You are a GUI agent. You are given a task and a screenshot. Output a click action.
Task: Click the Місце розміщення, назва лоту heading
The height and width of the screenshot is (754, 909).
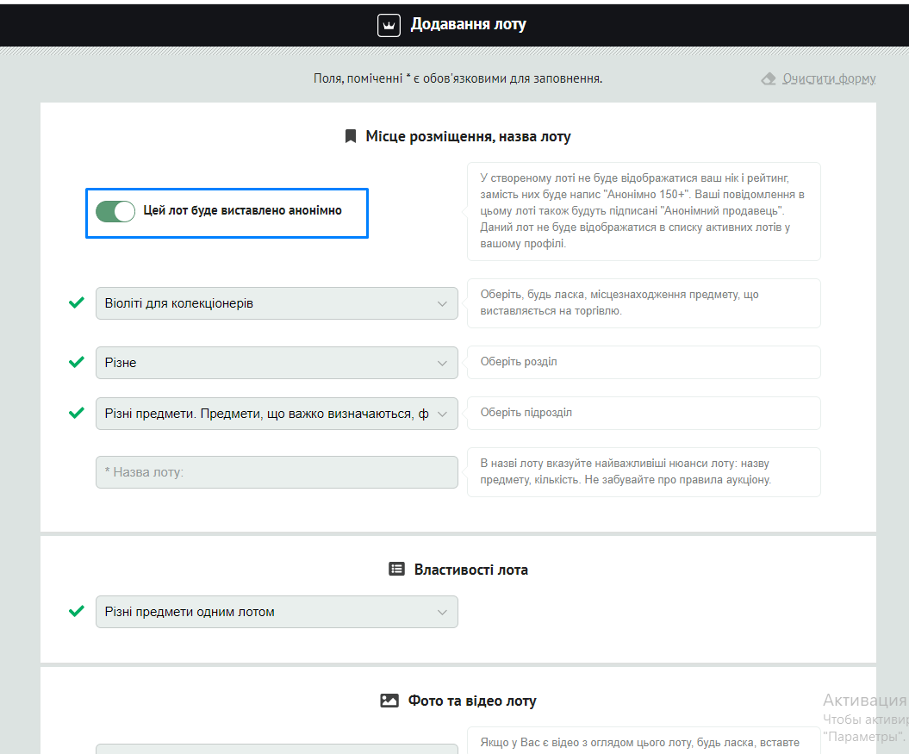(x=468, y=136)
